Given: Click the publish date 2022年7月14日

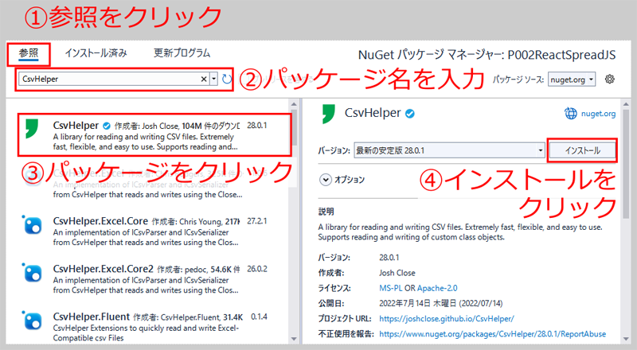Looking at the screenshot, I should pyautogui.click(x=441, y=303).
